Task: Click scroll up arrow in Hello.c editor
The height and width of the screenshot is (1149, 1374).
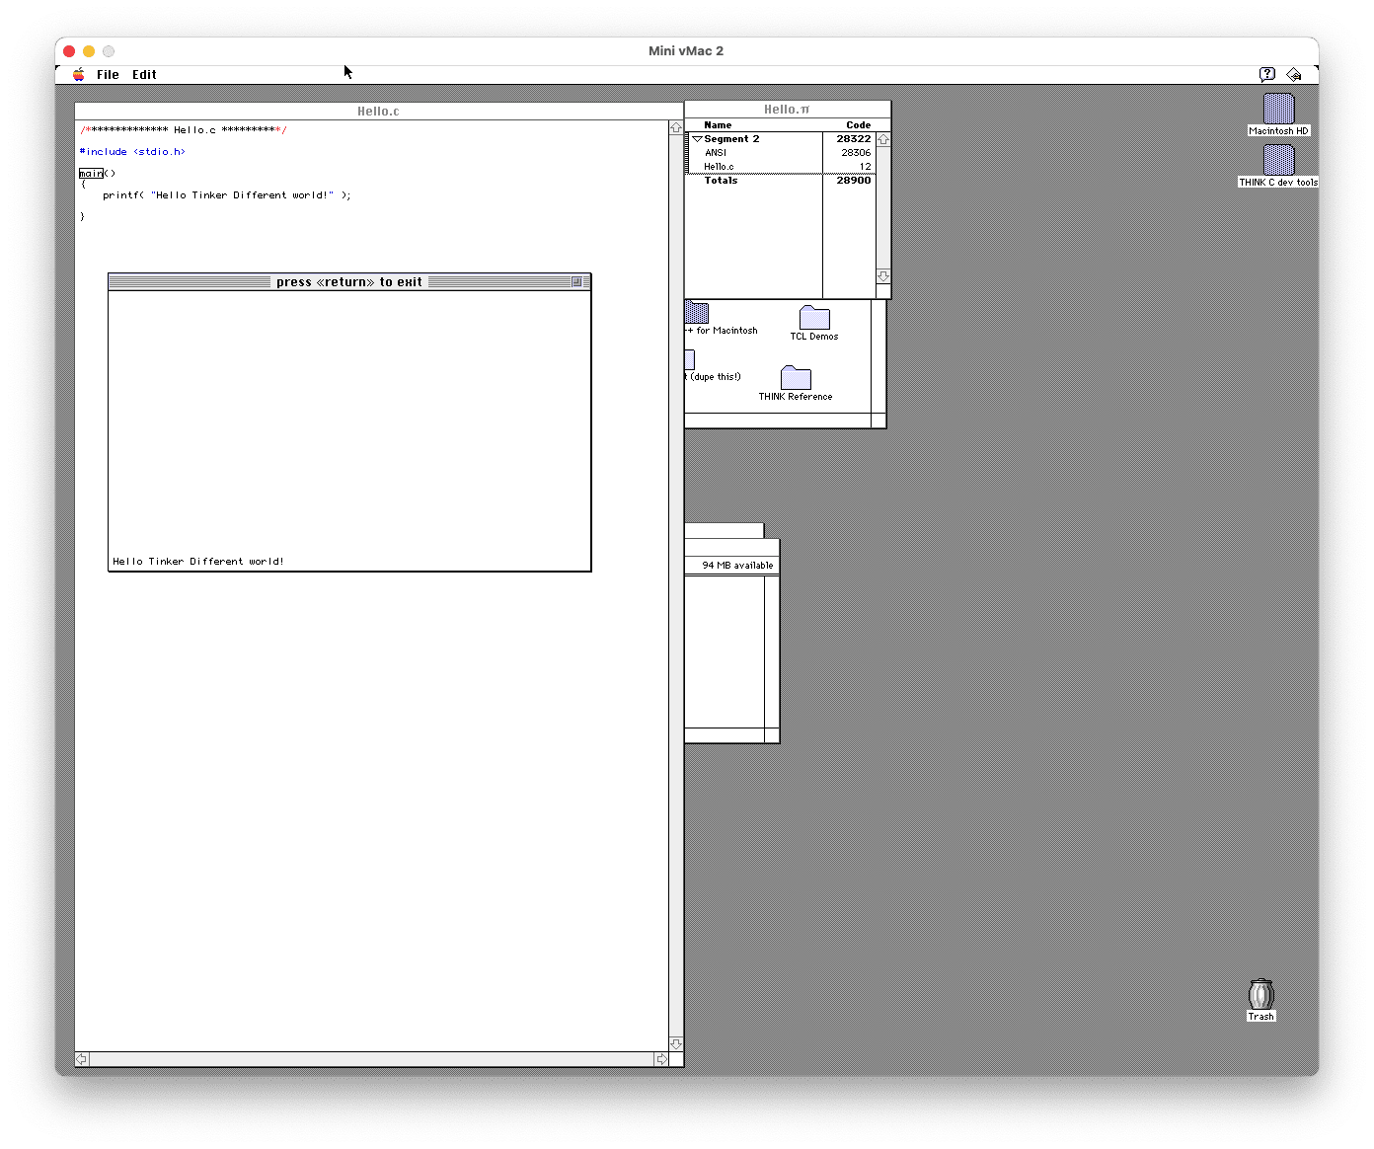Action: click(x=676, y=127)
